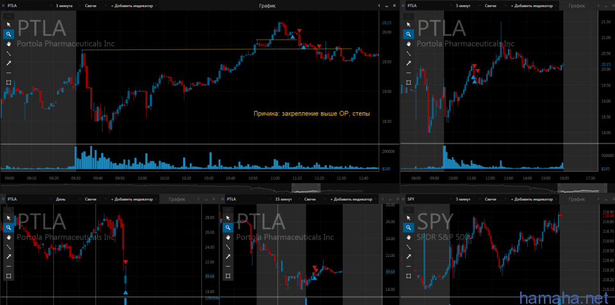Click the link dot beside SPY in the chart header

pos(403,199)
